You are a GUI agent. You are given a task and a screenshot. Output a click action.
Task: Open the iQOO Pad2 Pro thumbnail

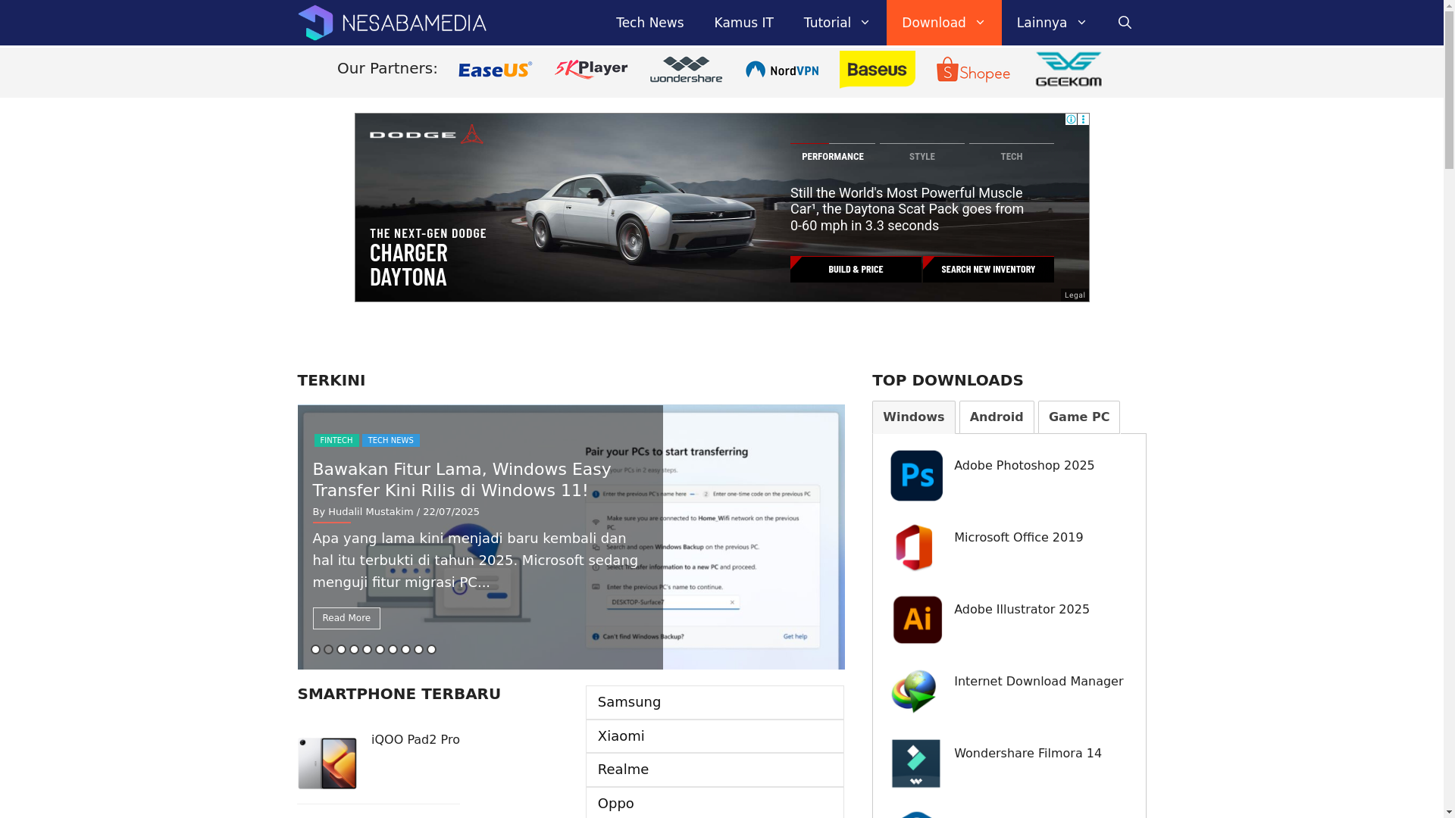pyautogui.click(x=327, y=763)
